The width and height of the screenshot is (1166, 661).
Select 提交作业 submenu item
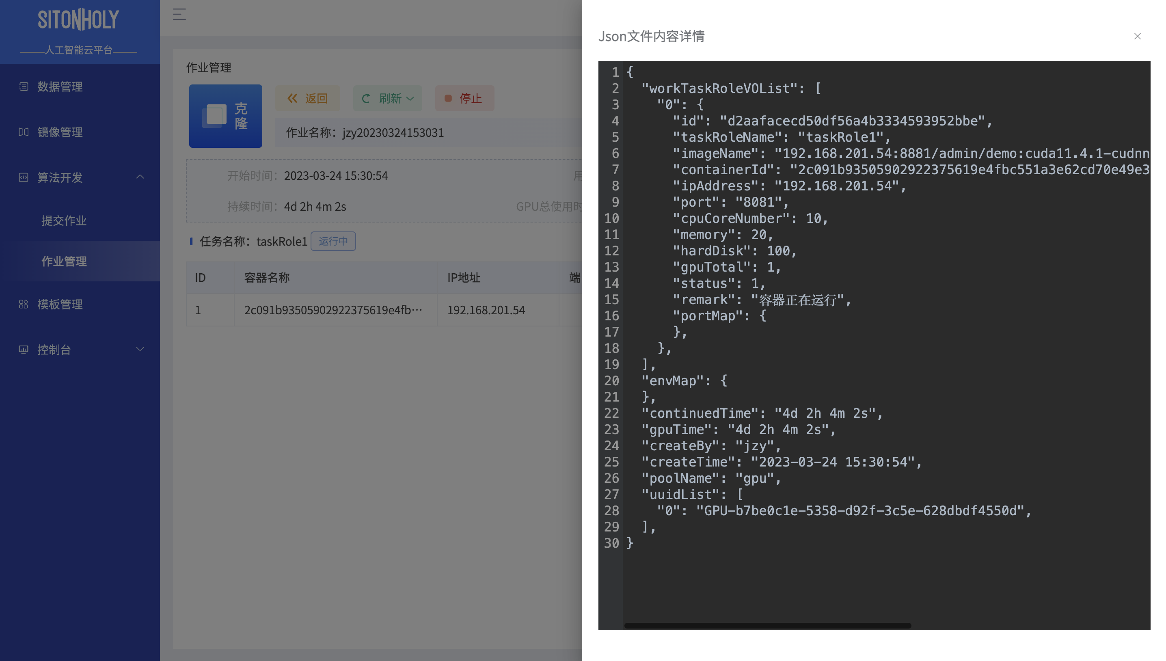click(x=80, y=220)
